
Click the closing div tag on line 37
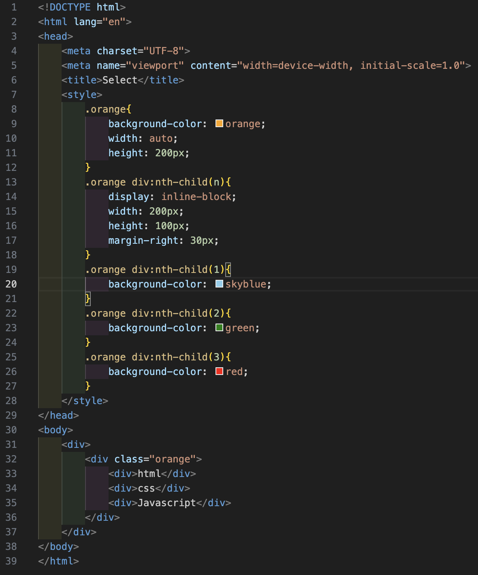pyautogui.click(x=79, y=532)
